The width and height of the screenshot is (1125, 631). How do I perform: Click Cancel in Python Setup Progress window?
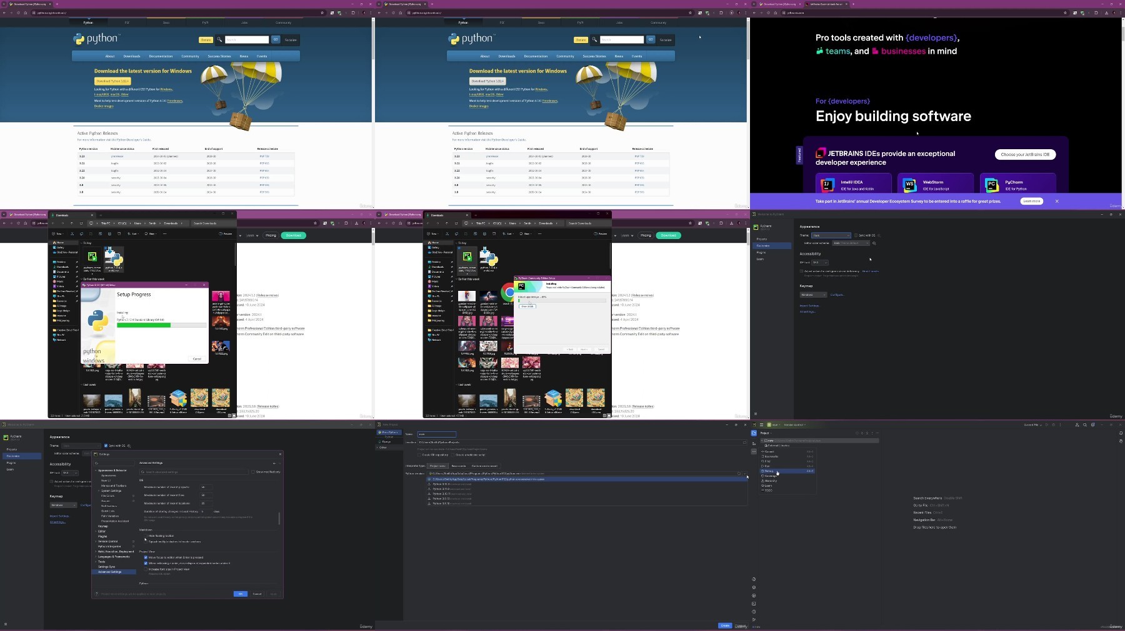(197, 359)
